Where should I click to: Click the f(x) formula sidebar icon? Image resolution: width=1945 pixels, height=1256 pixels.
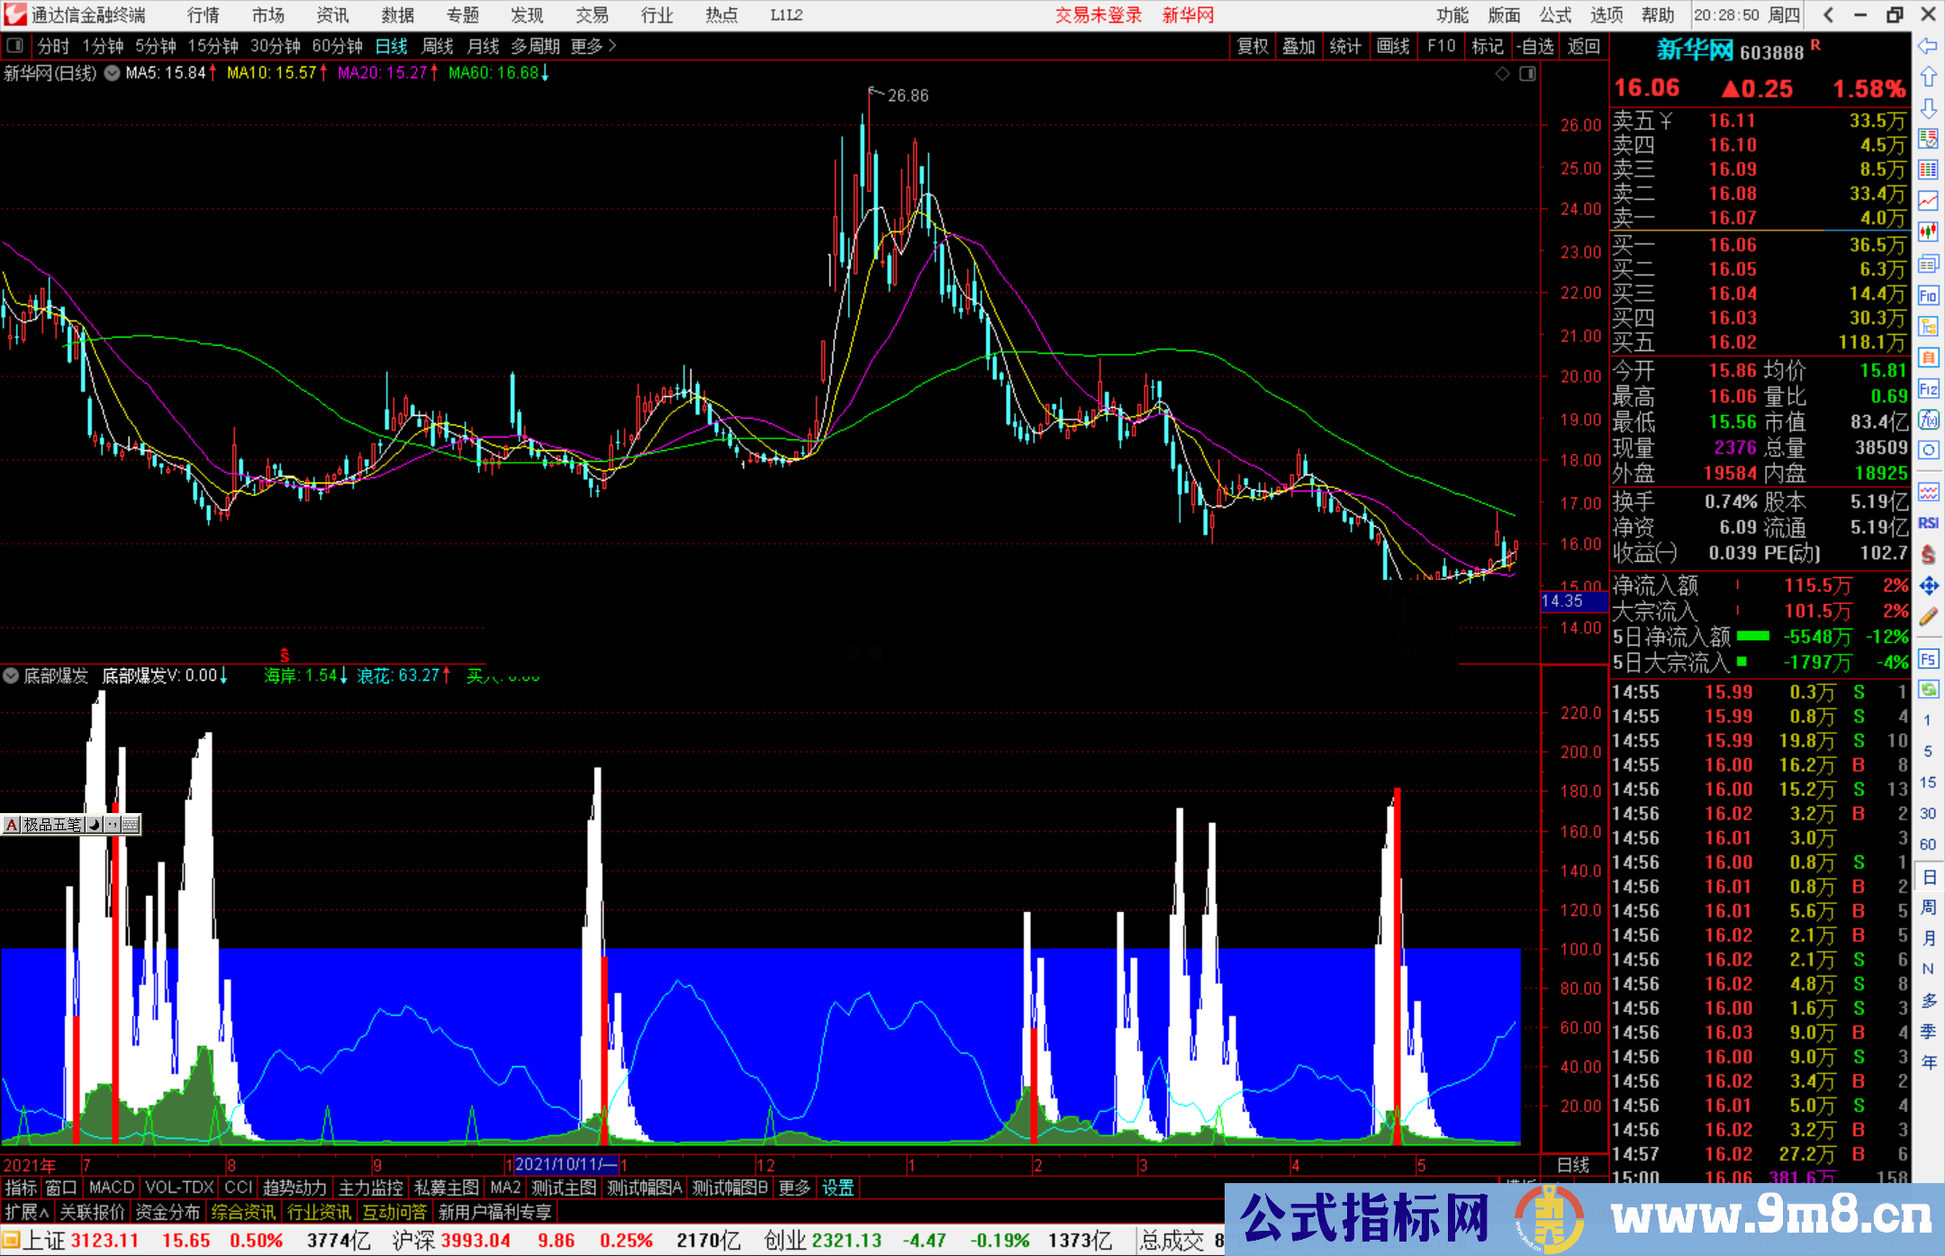click(1928, 420)
